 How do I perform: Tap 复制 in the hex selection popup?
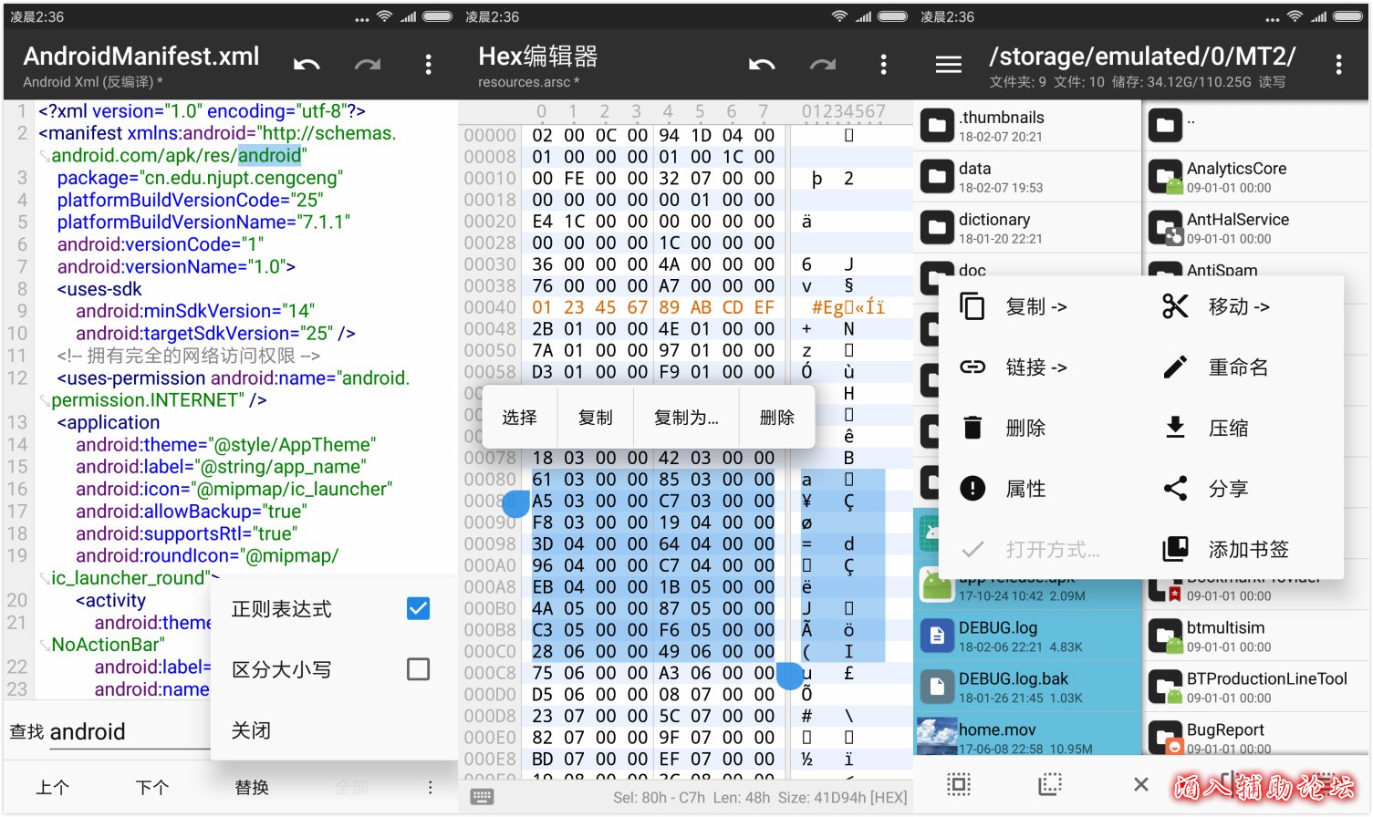tap(595, 417)
